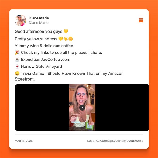Click the gray Diane Marie subtitle
The height and width of the screenshot is (158, 158).
point(39,23)
